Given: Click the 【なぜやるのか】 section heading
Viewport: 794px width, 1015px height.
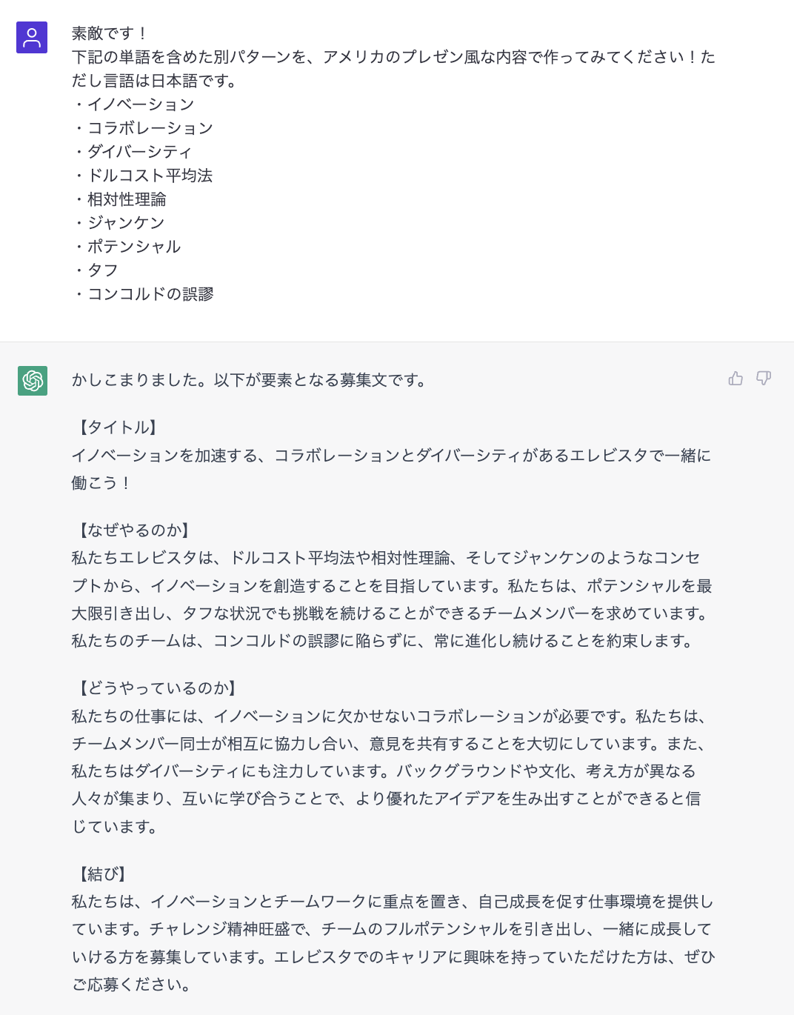Looking at the screenshot, I should pyautogui.click(x=135, y=530).
